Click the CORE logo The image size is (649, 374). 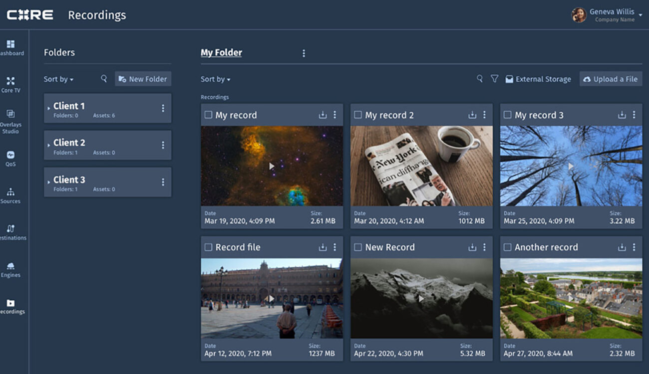coord(30,15)
